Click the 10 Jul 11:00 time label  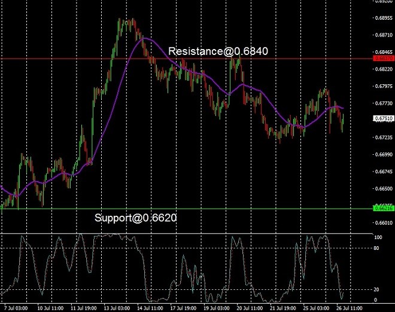coord(50,308)
